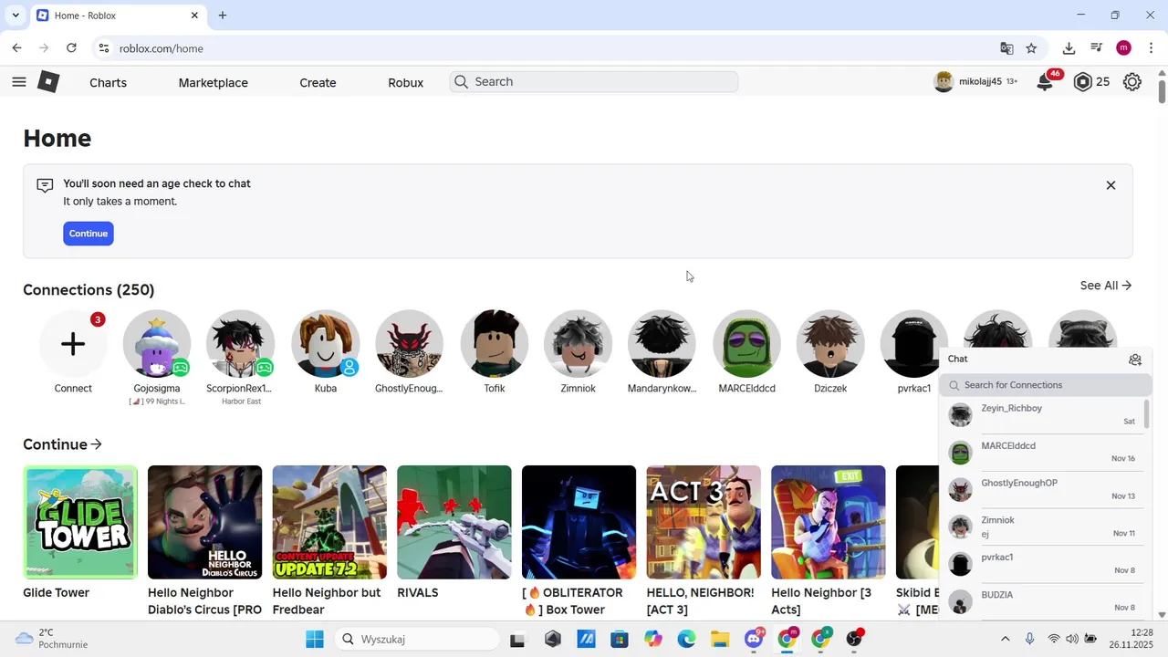Open Microsoft Store from the taskbar
Viewport: 1168px width, 657px height.
[x=620, y=639]
